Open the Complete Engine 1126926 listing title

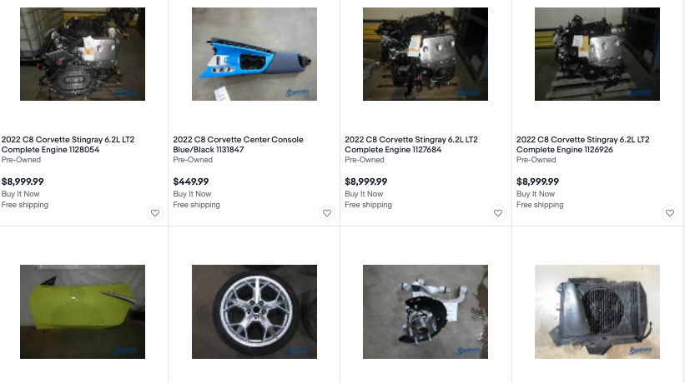[582, 145]
